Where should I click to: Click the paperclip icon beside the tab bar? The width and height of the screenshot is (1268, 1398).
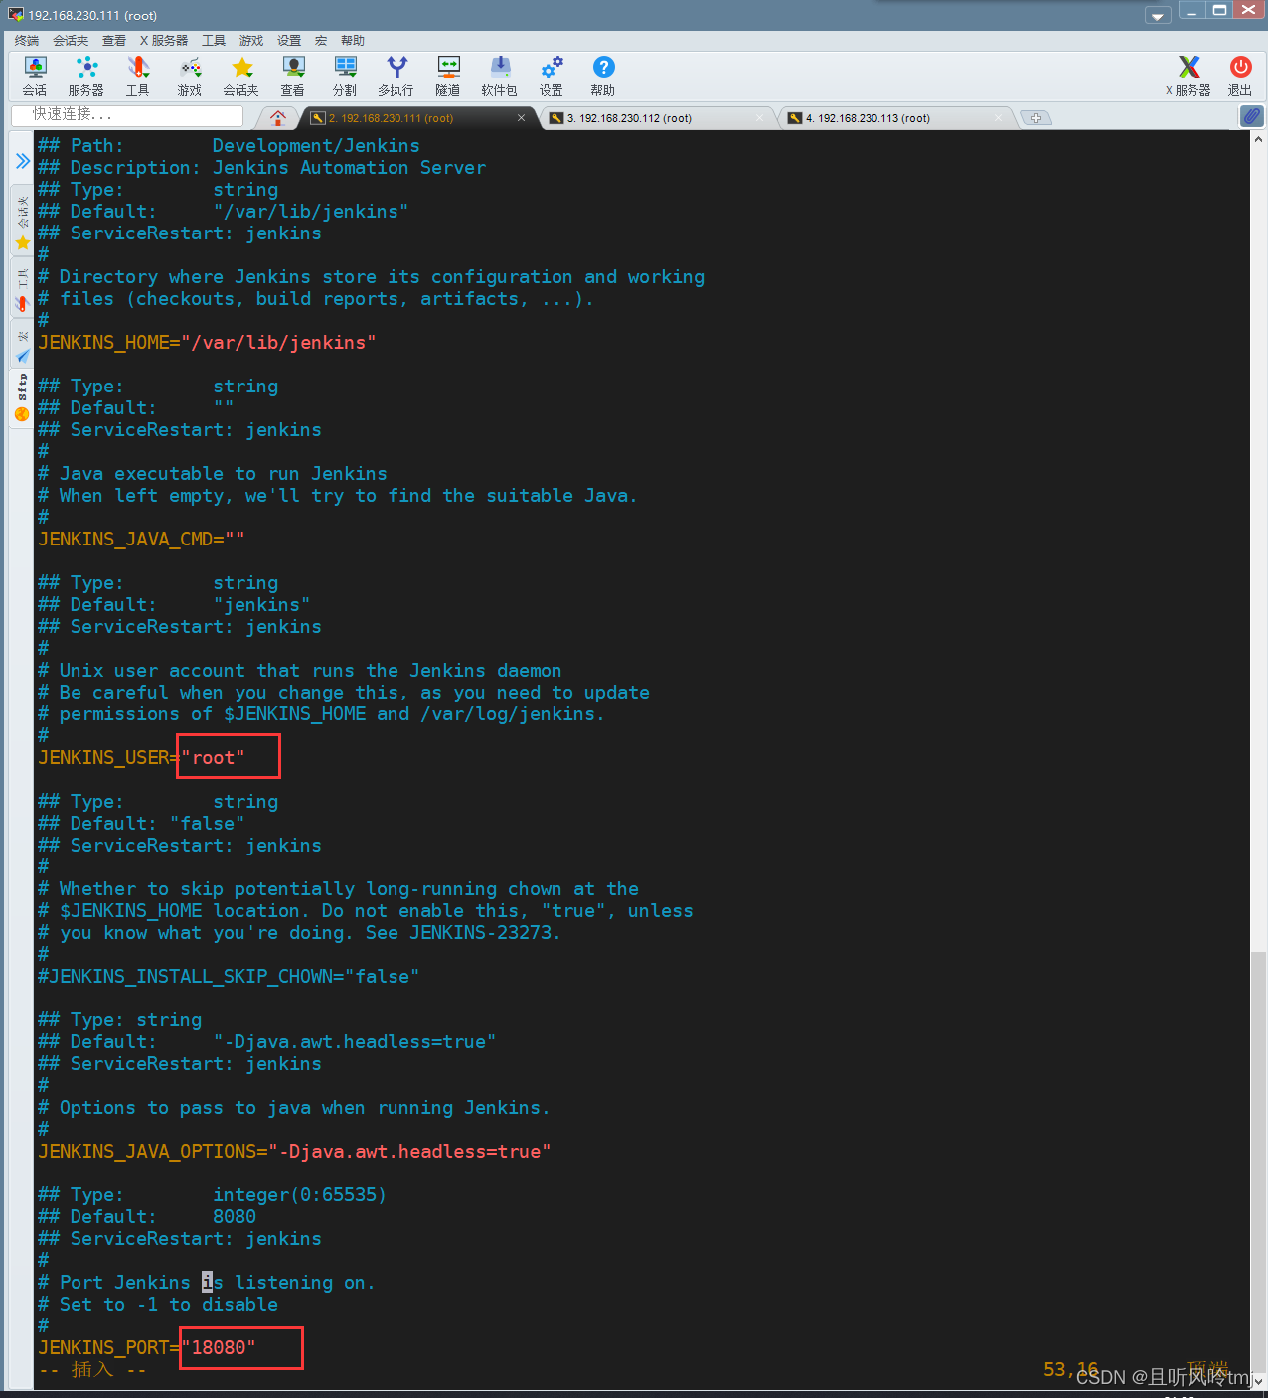pos(1252,116)
